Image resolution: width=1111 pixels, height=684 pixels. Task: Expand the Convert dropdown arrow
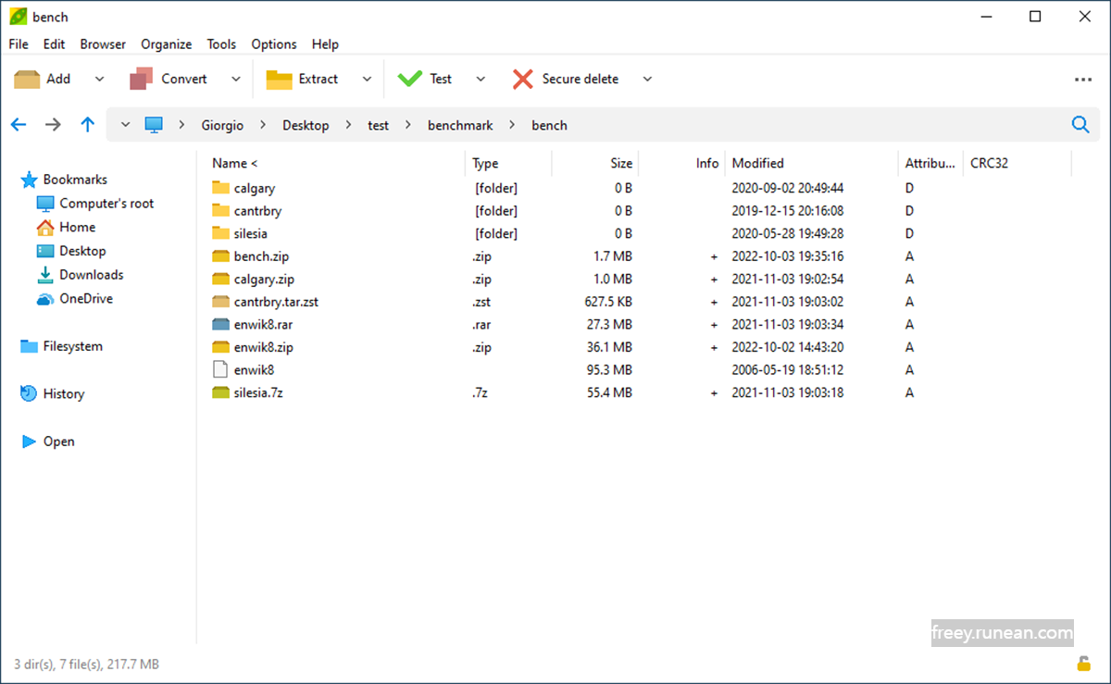[236, 79]
